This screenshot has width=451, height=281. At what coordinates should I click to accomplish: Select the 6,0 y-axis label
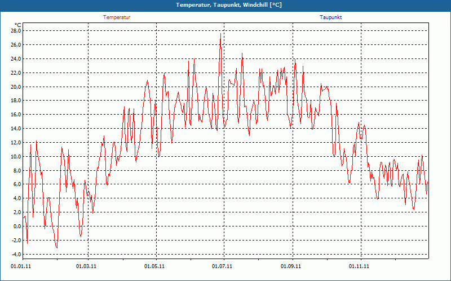(17, 184)
